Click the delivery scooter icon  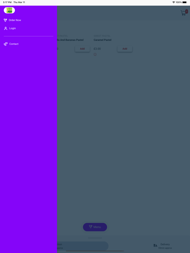coord(155,246)
